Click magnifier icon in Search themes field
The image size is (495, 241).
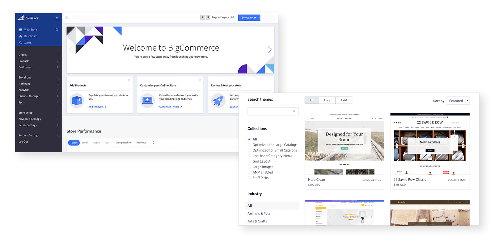coord(294,111)
